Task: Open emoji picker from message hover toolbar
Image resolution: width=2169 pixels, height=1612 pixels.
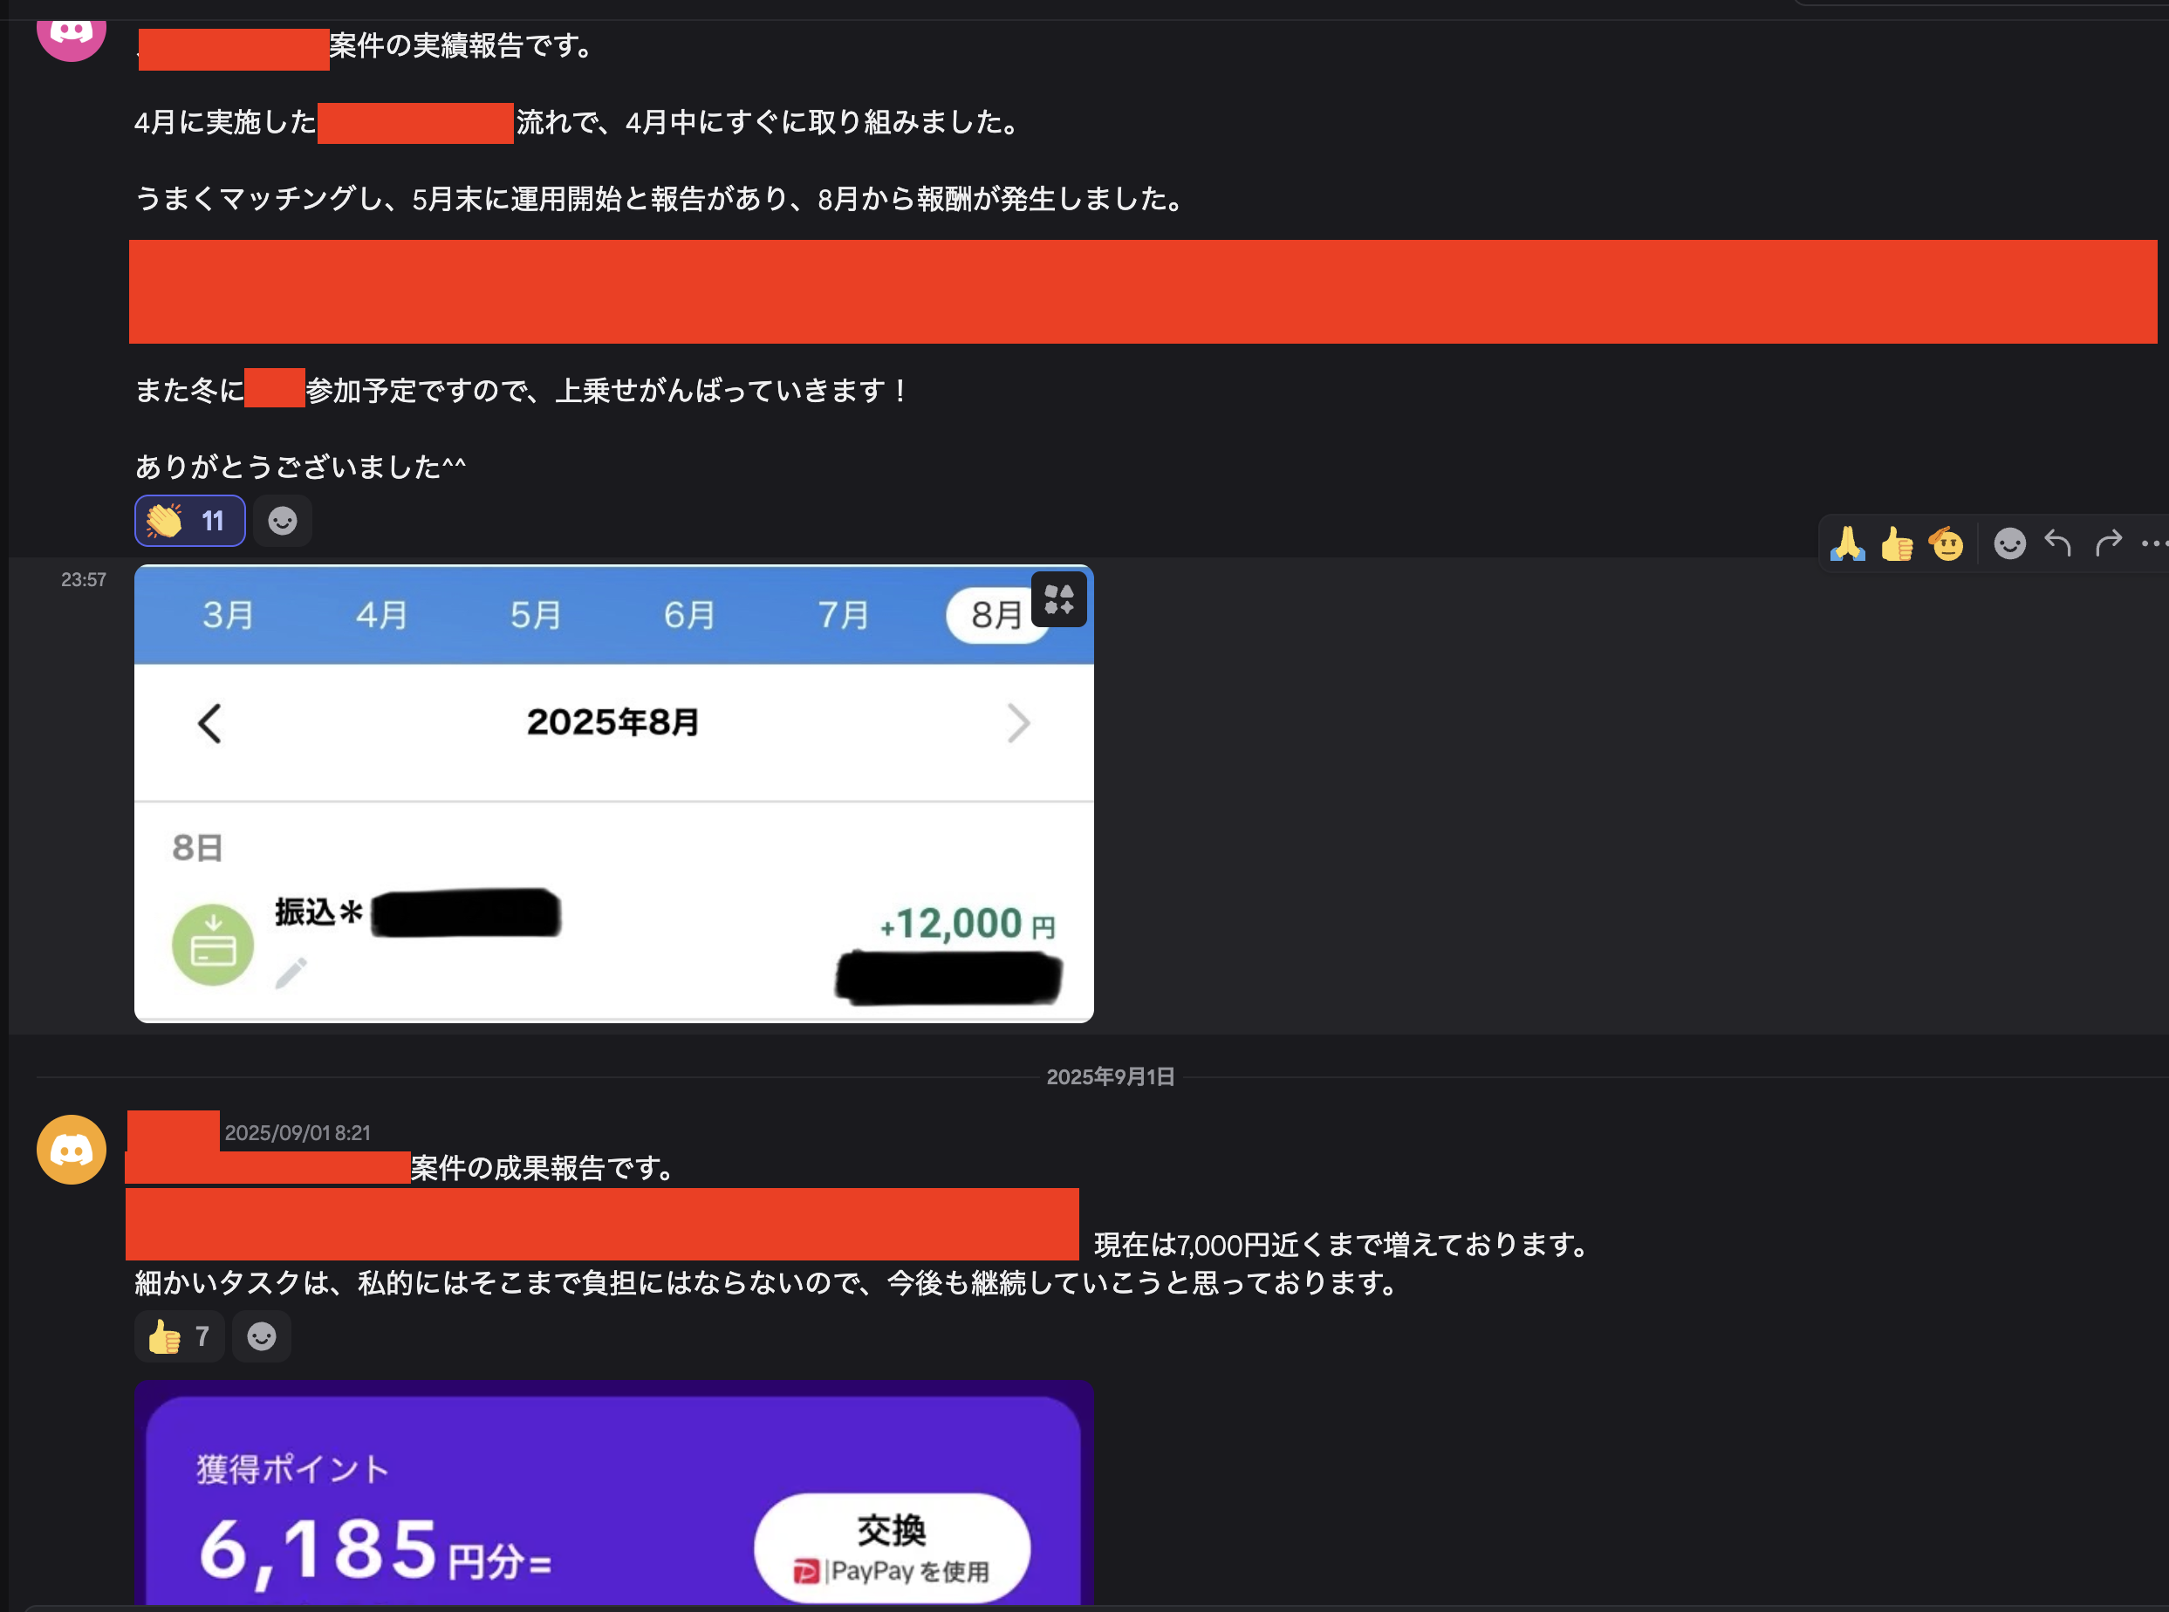Action: pos(2010,543)
